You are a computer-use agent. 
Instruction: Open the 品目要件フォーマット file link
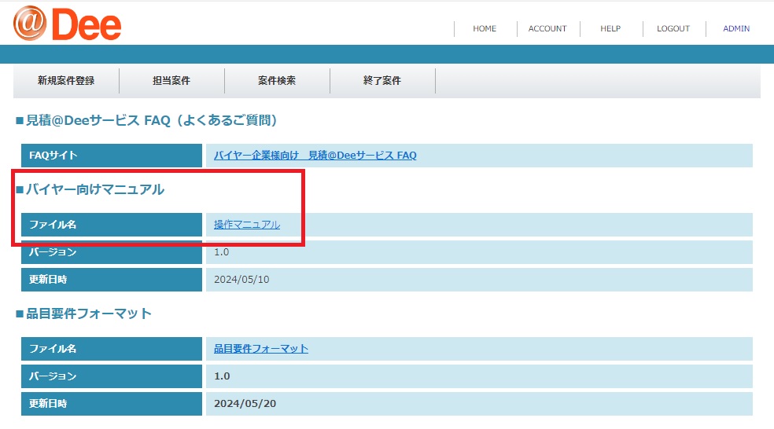(260, 349)
